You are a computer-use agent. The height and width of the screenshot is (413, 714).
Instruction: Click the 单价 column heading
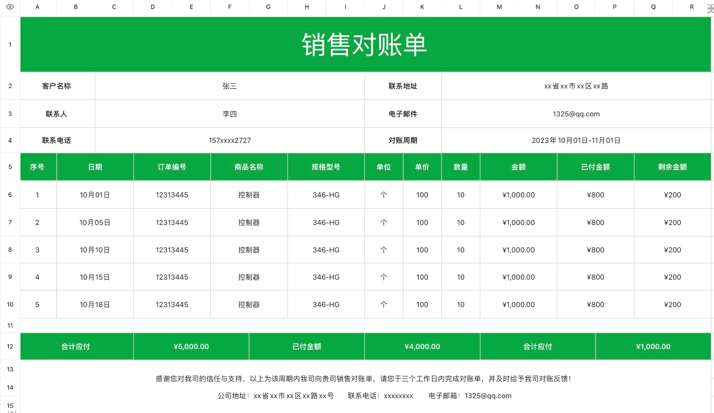point(422,167)
